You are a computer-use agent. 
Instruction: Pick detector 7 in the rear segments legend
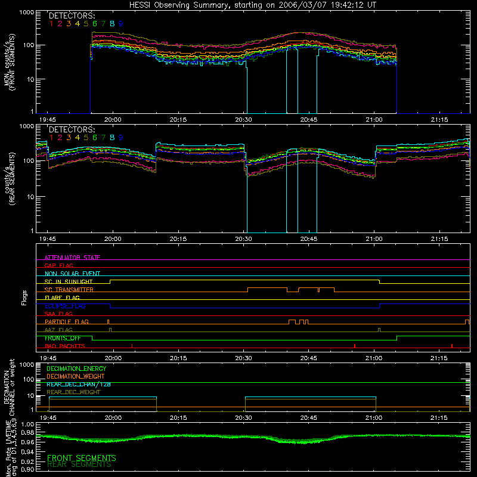point(103,138)
